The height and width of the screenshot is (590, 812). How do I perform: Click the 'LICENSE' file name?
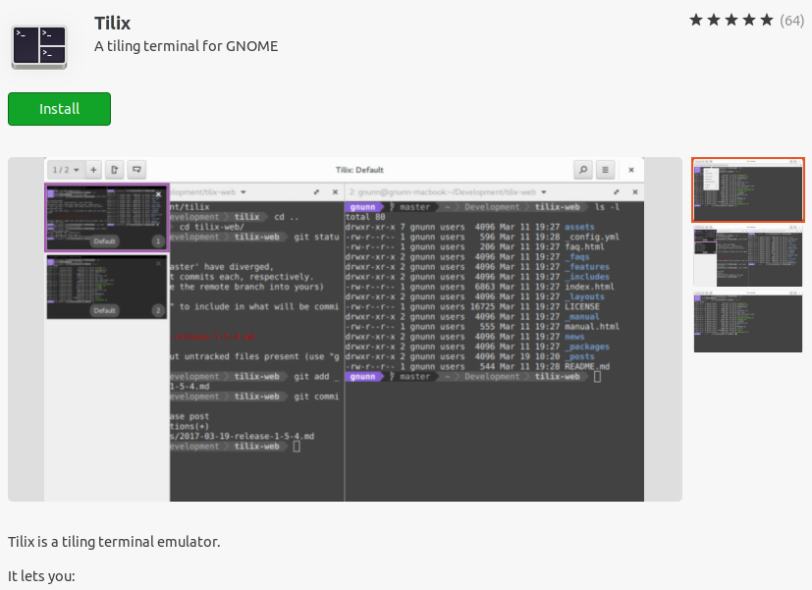click(x=582, y=306)
